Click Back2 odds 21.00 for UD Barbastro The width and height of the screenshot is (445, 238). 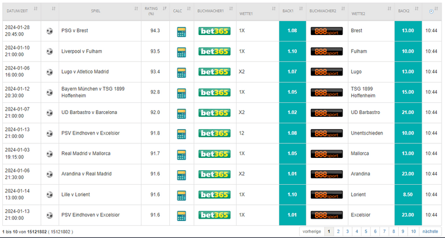click(408, 113)
